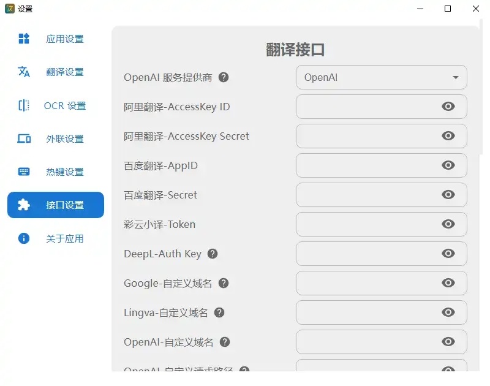The image size is (490, 386).
Task: Click the 关于应用 info icon
Action: point(24,238)
